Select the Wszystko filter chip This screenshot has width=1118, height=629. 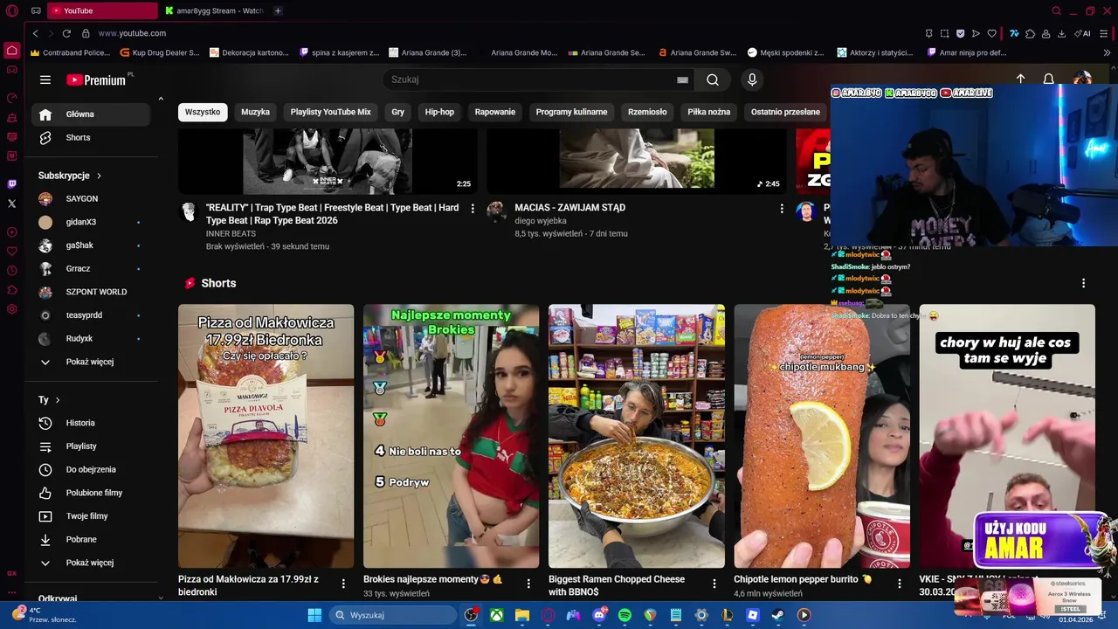[203, 112]
